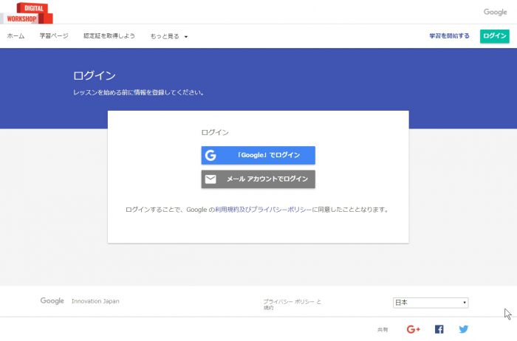Click the footer プライバシー ポリシー と規約 link

(x=292, y=304)
